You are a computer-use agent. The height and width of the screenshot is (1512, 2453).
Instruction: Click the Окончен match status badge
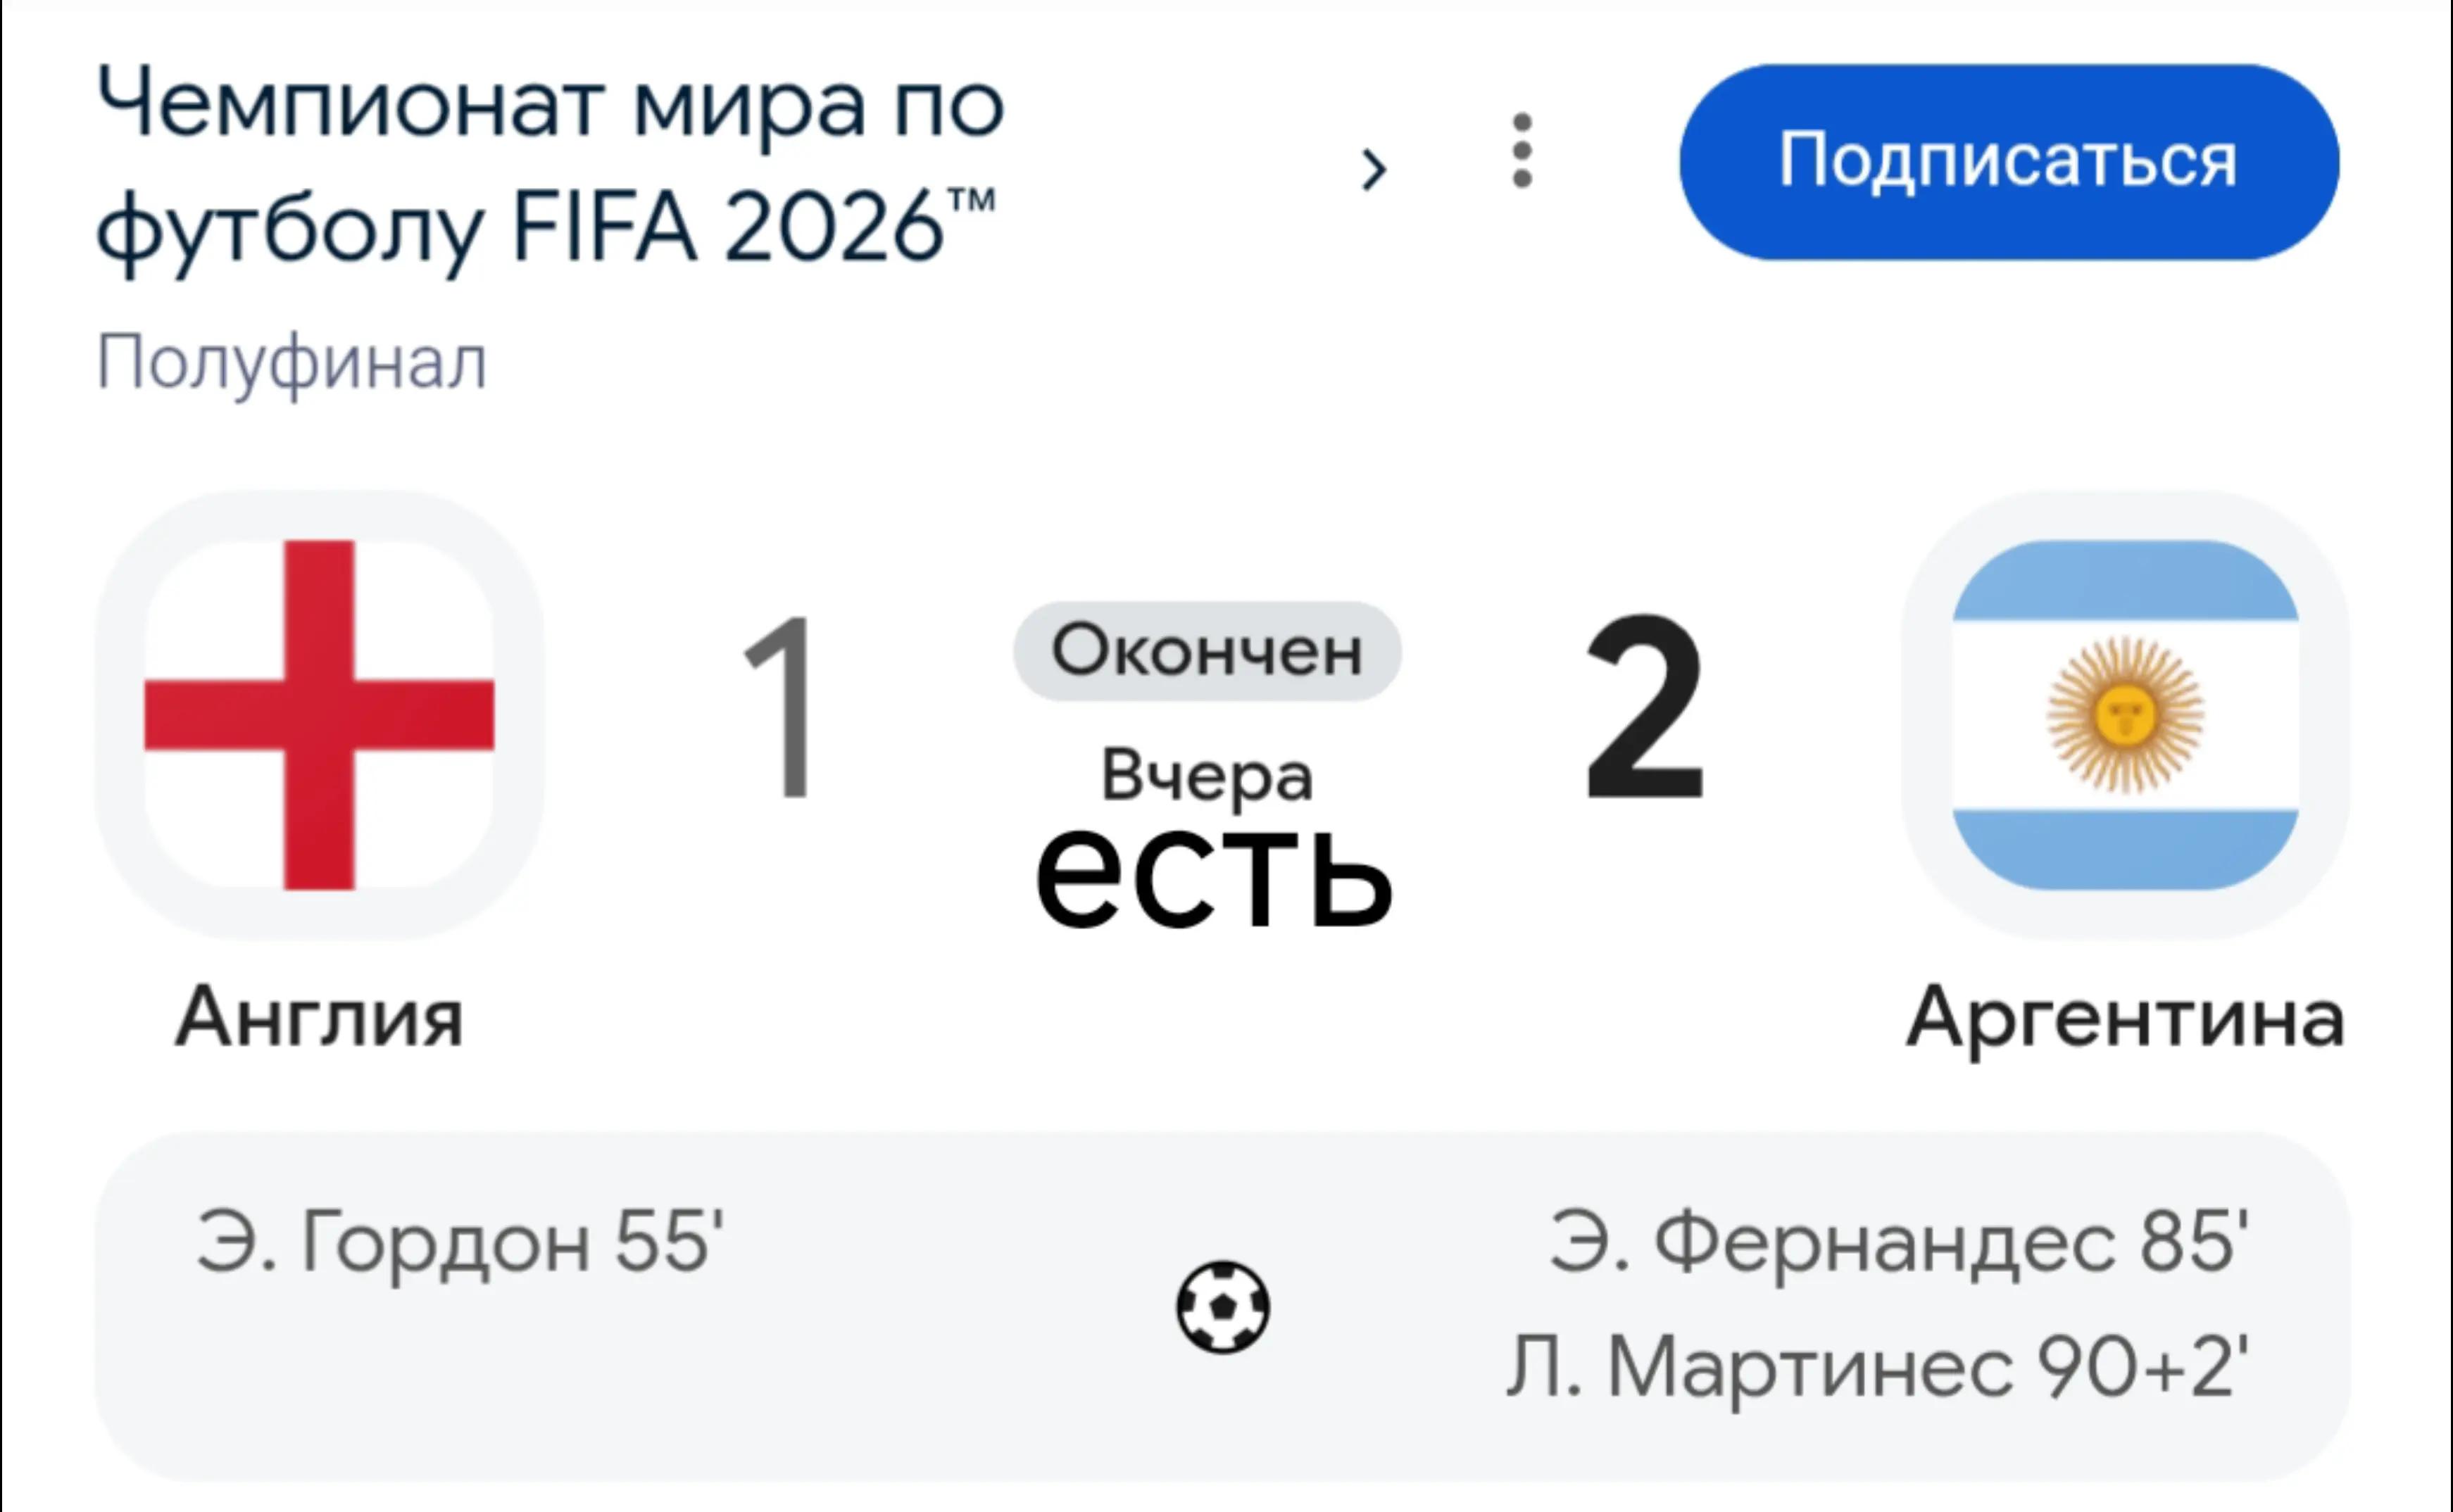tap(1207, 651)
